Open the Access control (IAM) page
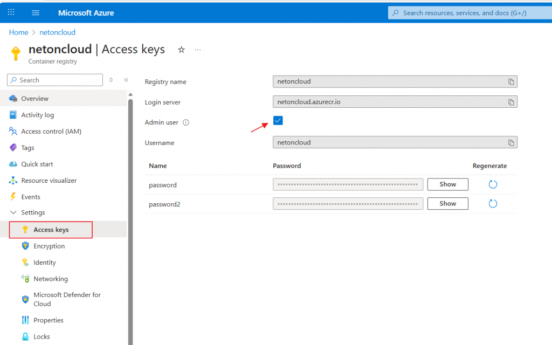 click(x=51, y=132)
